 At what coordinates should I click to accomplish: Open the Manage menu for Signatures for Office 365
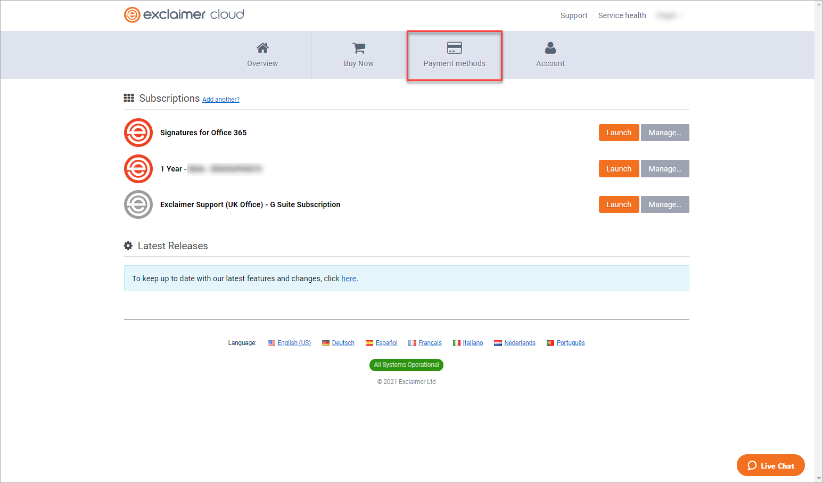tap(664, 133)
